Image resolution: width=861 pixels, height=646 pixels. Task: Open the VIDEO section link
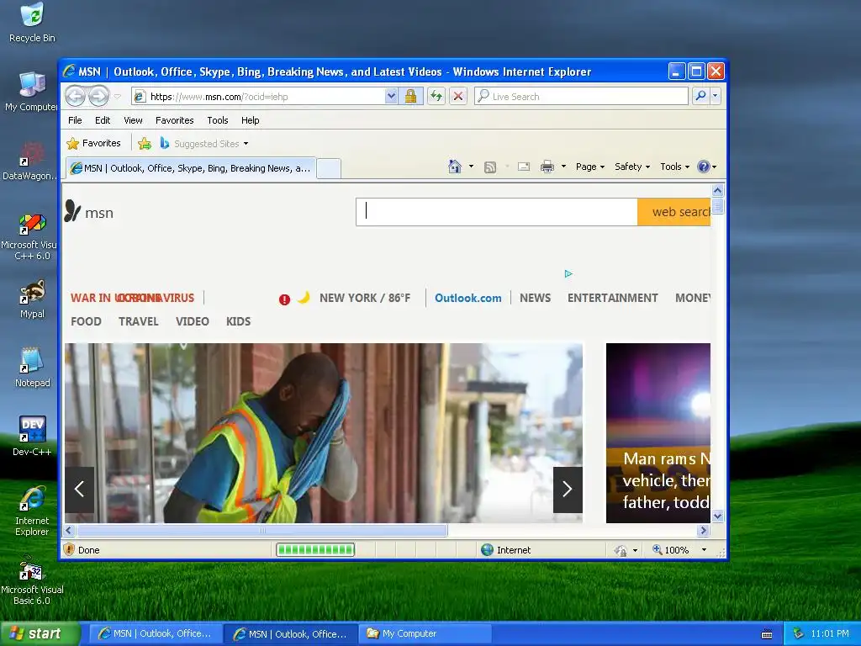(x=193, y=321)
